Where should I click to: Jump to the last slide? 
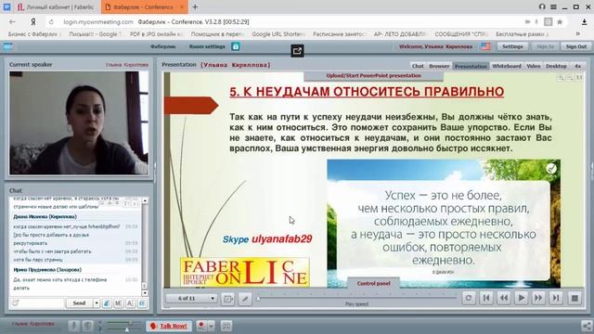click(x=556, y=298)
